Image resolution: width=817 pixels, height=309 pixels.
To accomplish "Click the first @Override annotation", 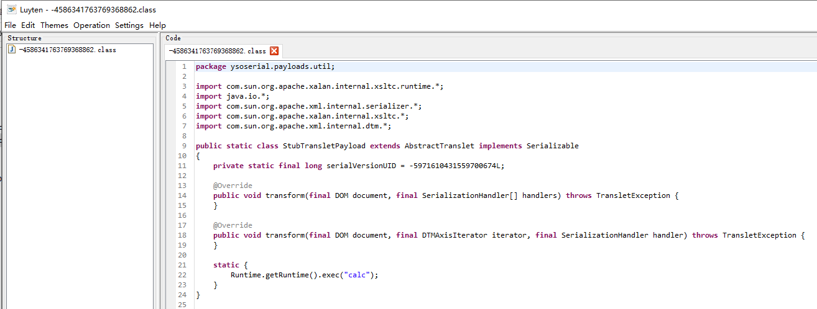I will click(x=233, y=186).
